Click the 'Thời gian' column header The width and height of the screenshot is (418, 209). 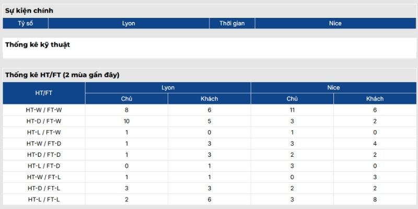coord(232,24)
